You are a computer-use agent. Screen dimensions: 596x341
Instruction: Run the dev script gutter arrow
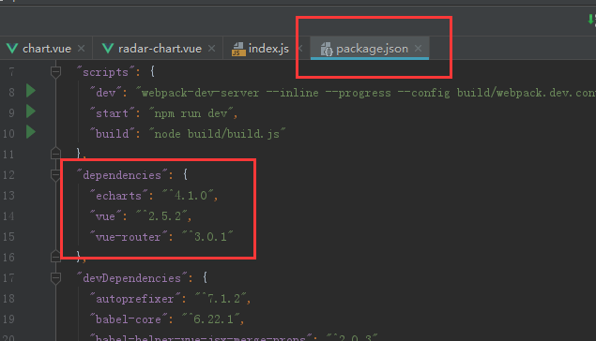31,91
